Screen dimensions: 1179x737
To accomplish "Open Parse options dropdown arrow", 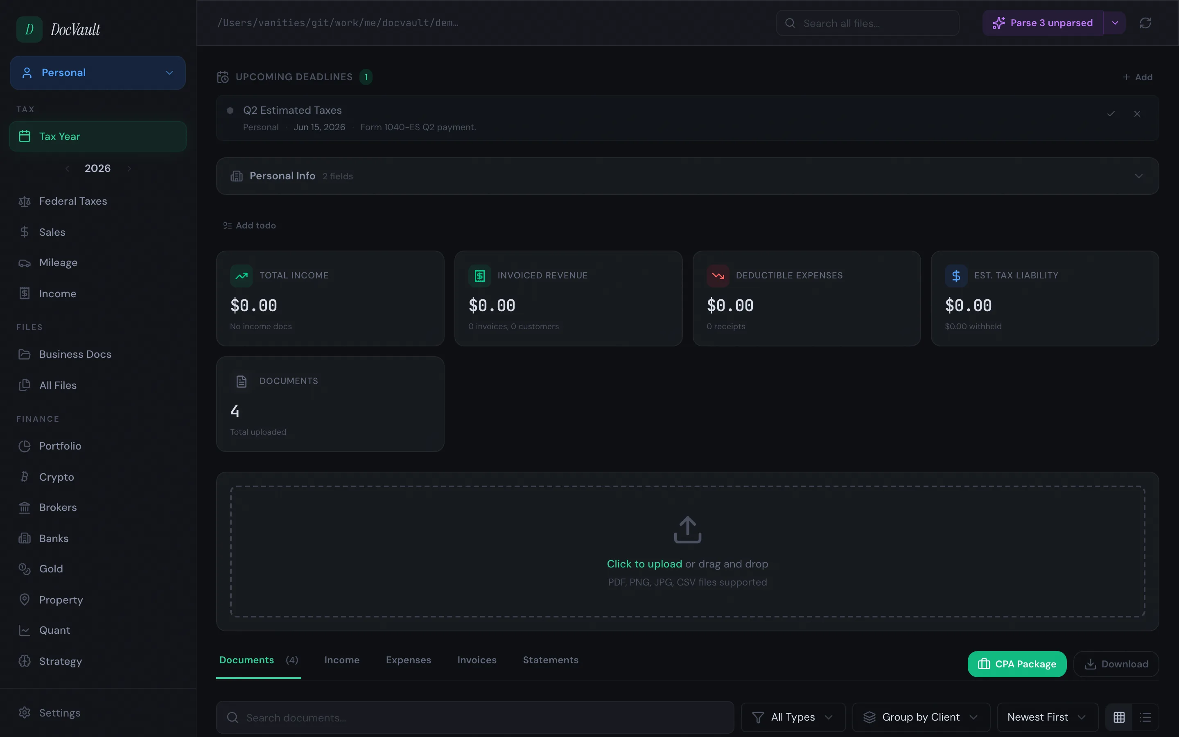I will click(1115, 23).
